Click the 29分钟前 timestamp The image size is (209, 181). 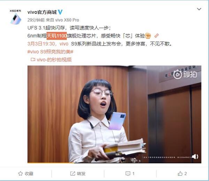[36, 20]
